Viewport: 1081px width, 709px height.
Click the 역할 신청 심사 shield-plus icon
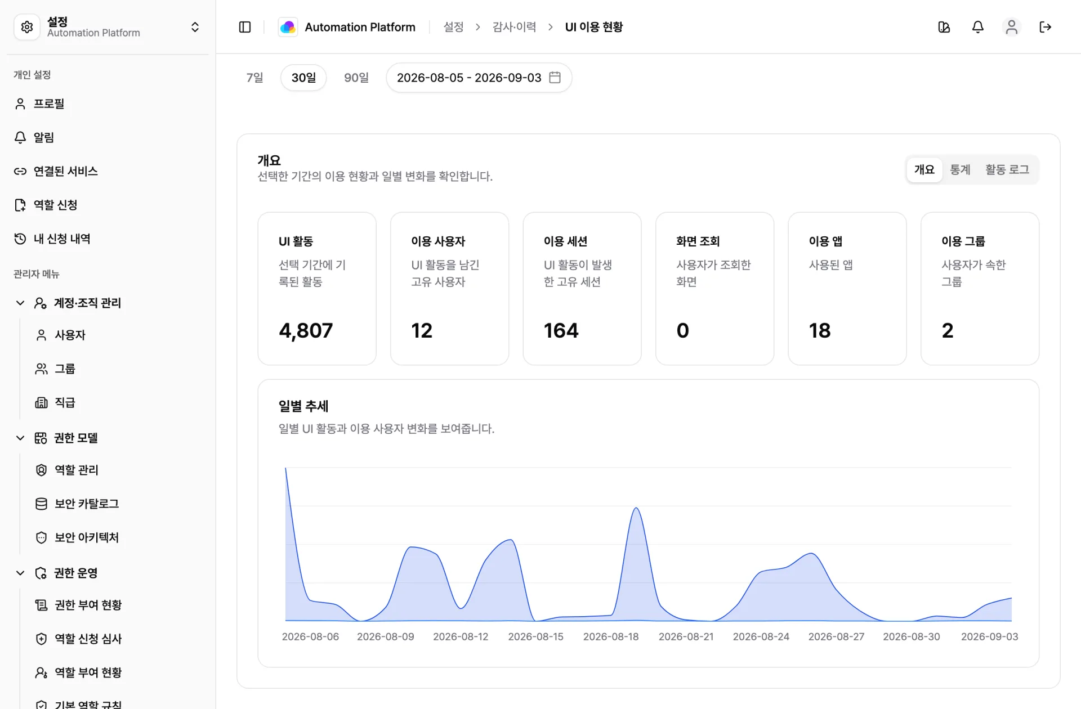click(x=41, y=639)
